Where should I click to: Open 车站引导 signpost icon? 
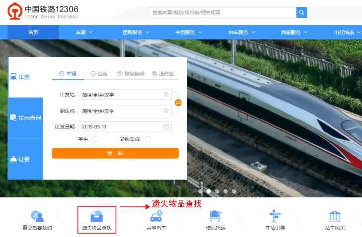[x=275, y=216]
